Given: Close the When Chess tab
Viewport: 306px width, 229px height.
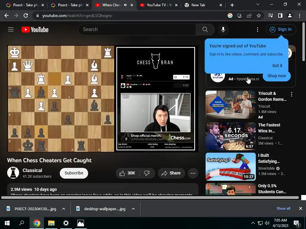Looking at the screenshot, I should [x=132, y=5].
